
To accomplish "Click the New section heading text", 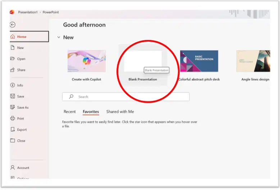I will click(x=68, y=37).
